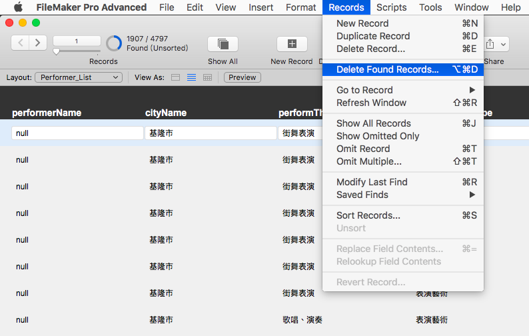Go to previous record arrow
Screen dimensions: 529x336
[x=20, y=43]
